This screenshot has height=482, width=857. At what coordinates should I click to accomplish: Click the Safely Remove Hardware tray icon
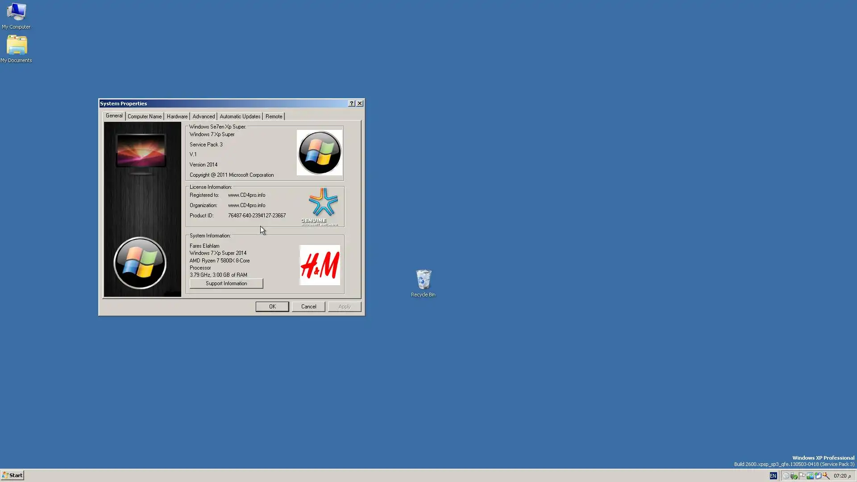[794, 476]
